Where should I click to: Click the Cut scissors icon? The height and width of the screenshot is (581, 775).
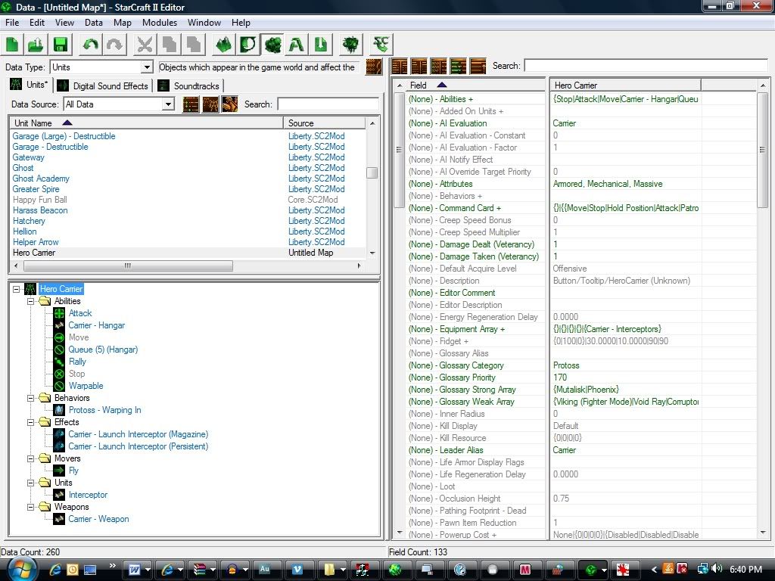tap(145, 45)
